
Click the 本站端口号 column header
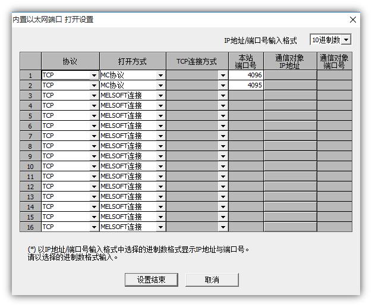click(x=246, y=61)
